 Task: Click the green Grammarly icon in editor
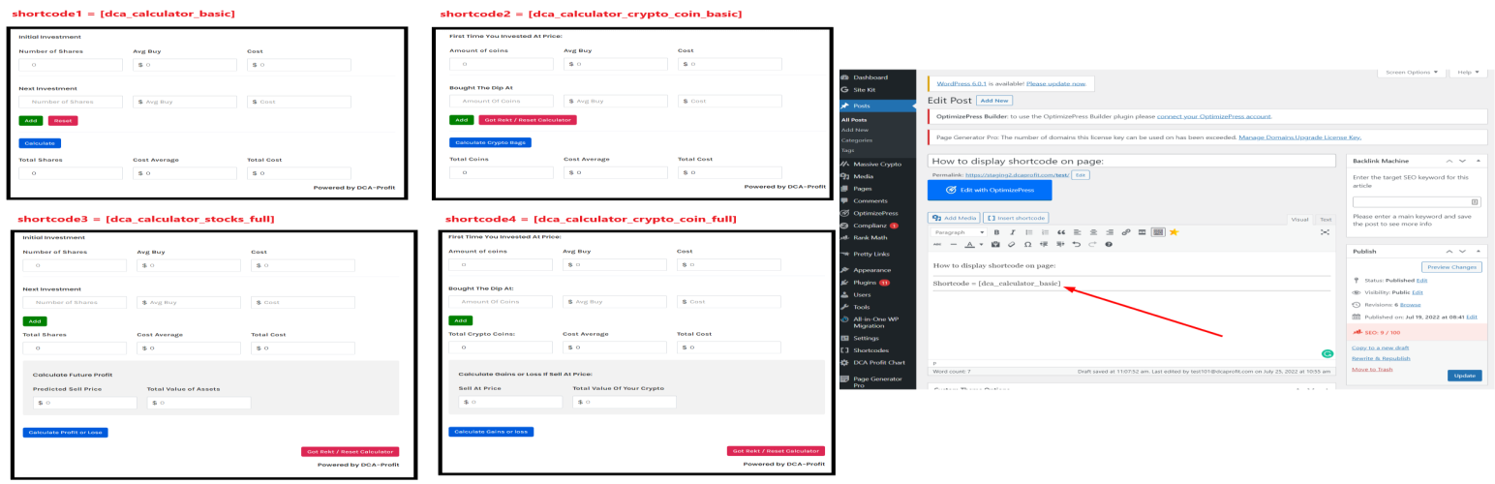pos(1327,353)
